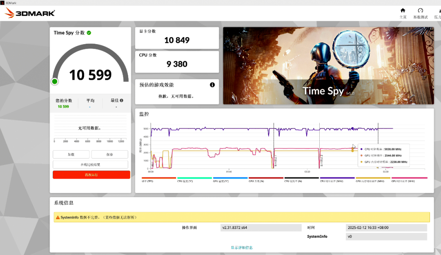441x255 pixels.
Task: Click the 时间 field 2025-02-12 16:33
Action: (x=386, y=228)
